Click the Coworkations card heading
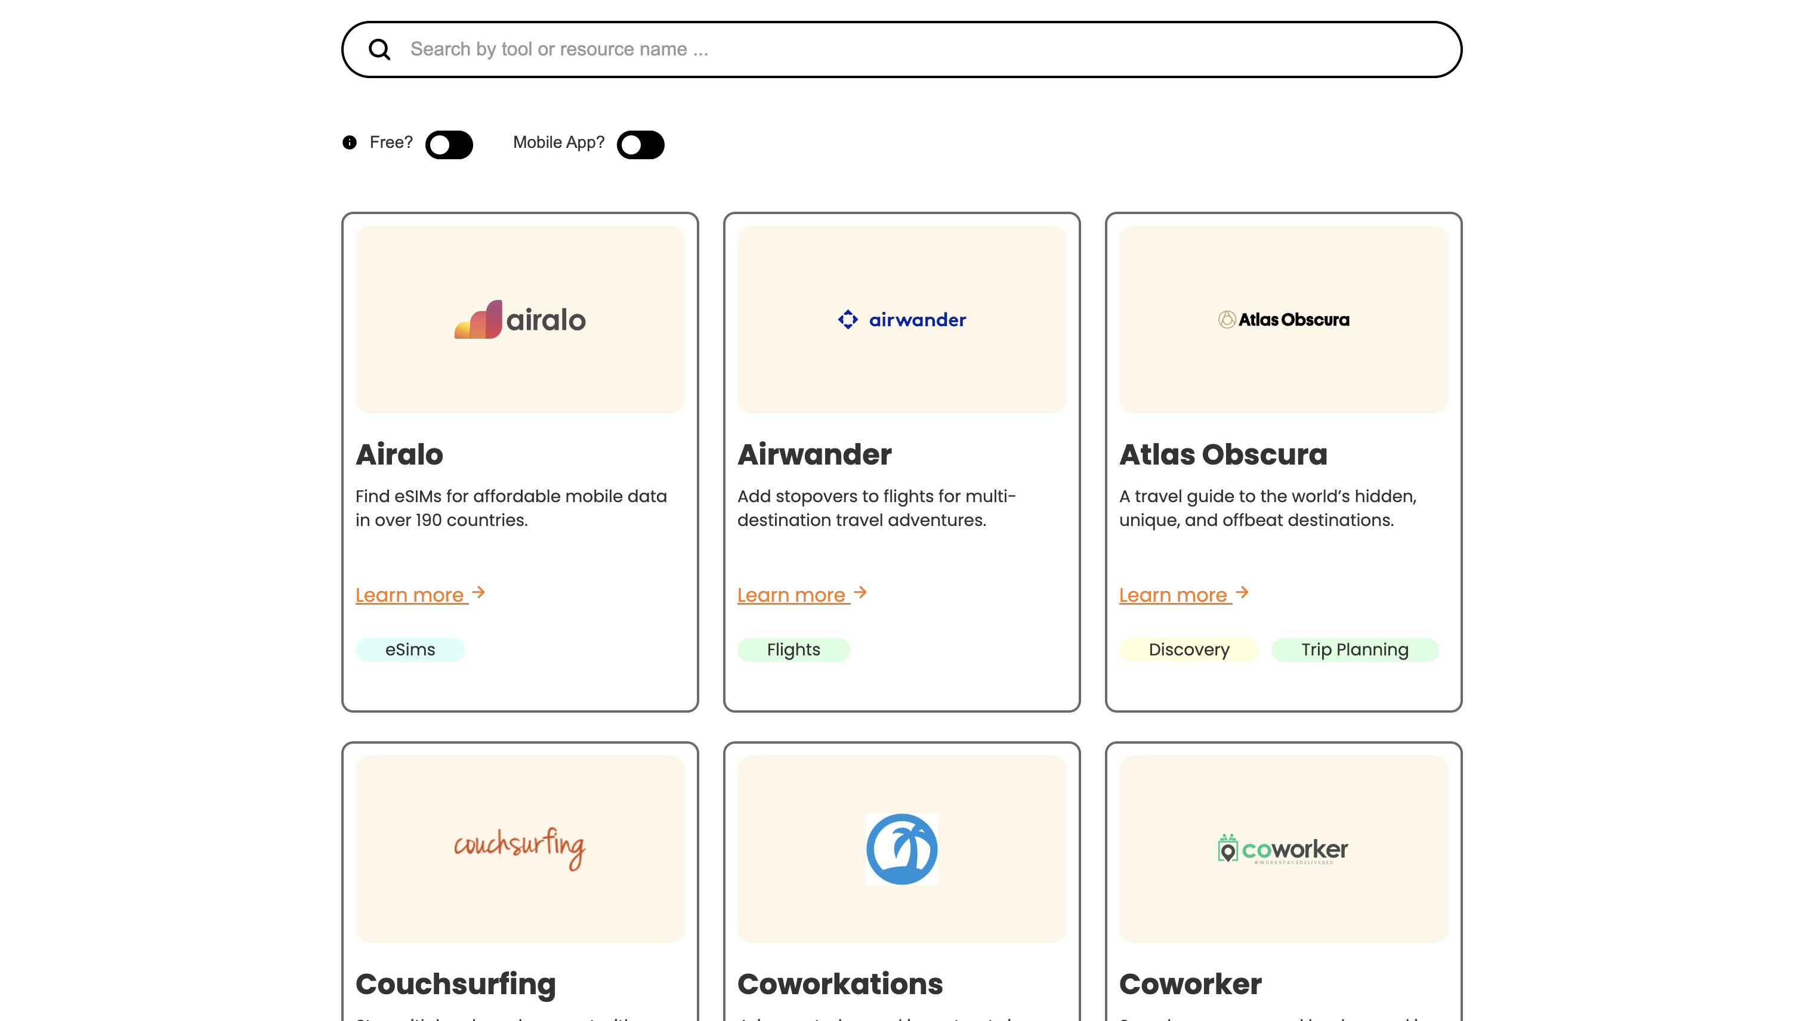Image resolution: width=1803 pixels, height=1021 pixels. point(840,984)
